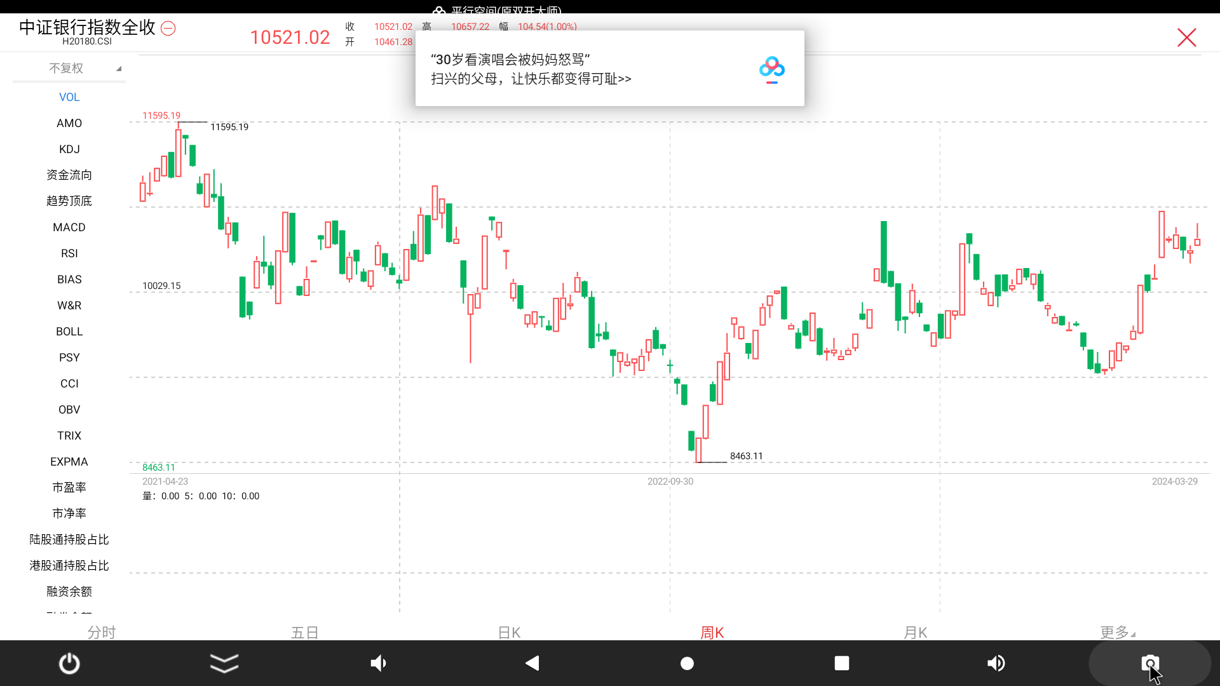Click the double-chevron hide bar icon
Viewport: 1220px width, 686px height.
point(224,664)
